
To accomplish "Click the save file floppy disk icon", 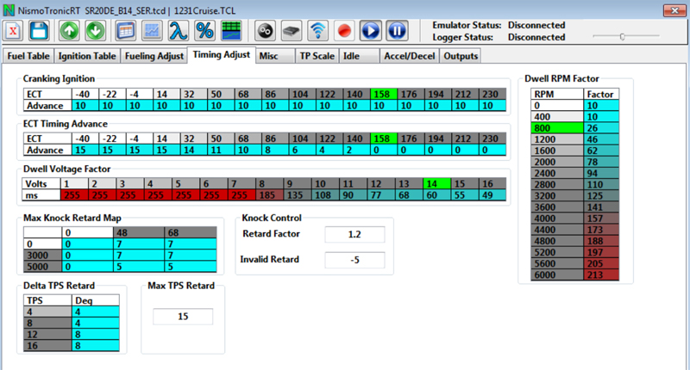I will 39,31.
